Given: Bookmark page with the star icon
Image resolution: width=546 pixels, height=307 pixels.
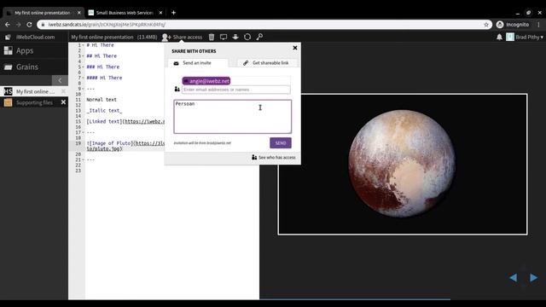Looking at the screenshot, I should pos(486,25).
